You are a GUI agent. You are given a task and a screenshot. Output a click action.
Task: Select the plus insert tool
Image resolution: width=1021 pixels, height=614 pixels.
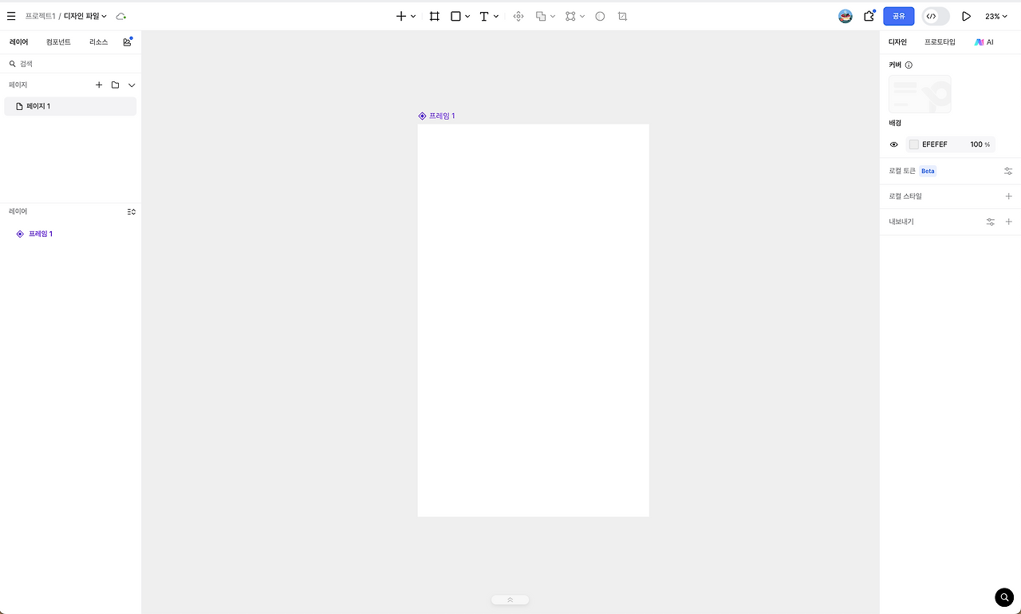click(401, 16)
